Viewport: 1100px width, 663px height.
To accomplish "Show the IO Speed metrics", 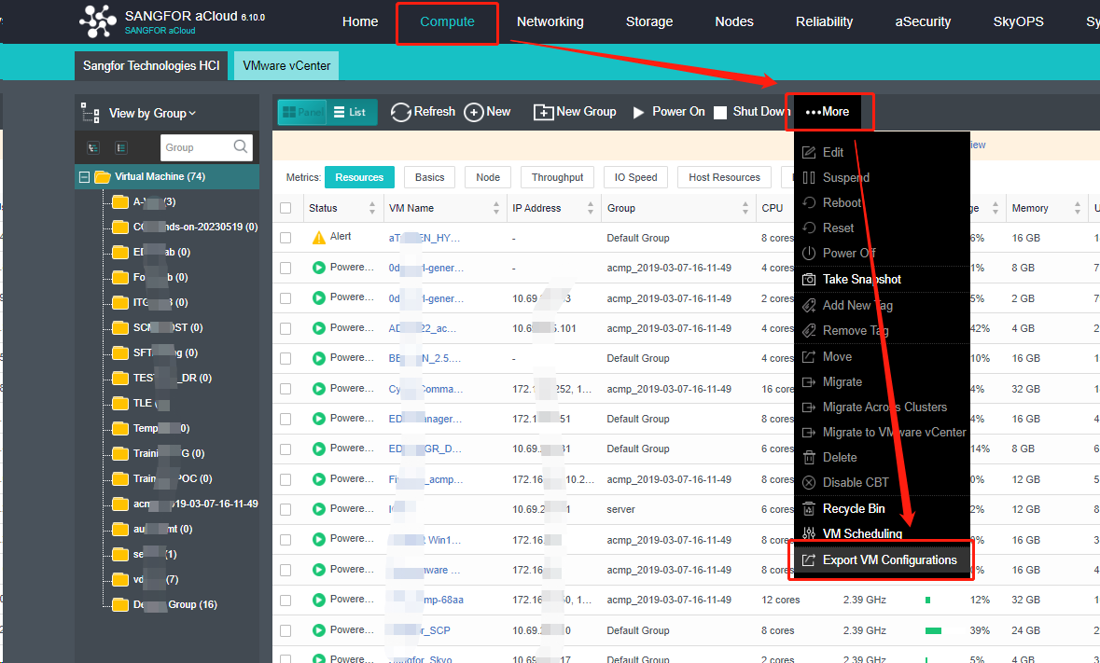I will pos(635,177).
